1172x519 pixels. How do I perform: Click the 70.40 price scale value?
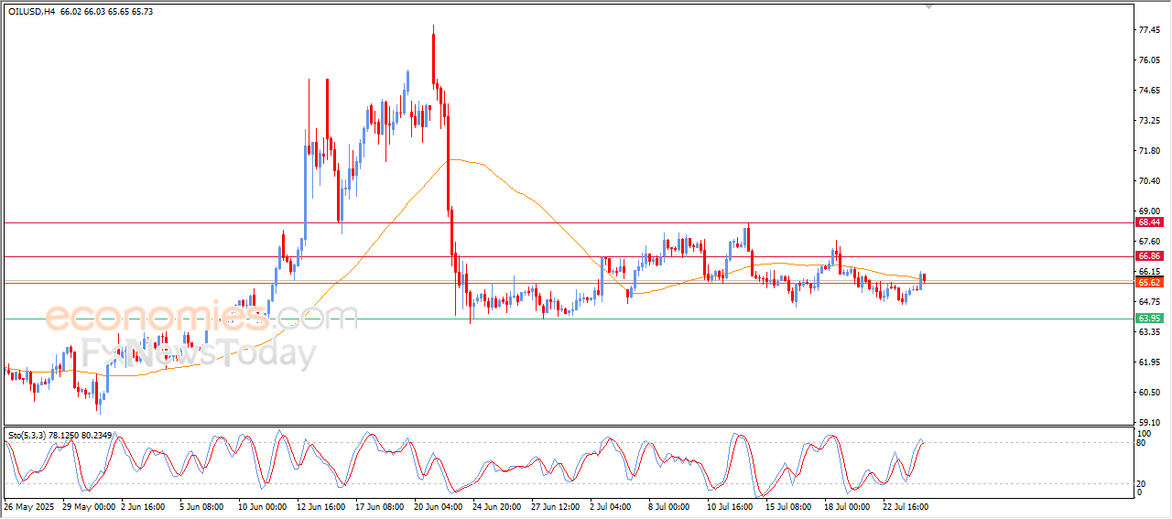point(1150,181)
